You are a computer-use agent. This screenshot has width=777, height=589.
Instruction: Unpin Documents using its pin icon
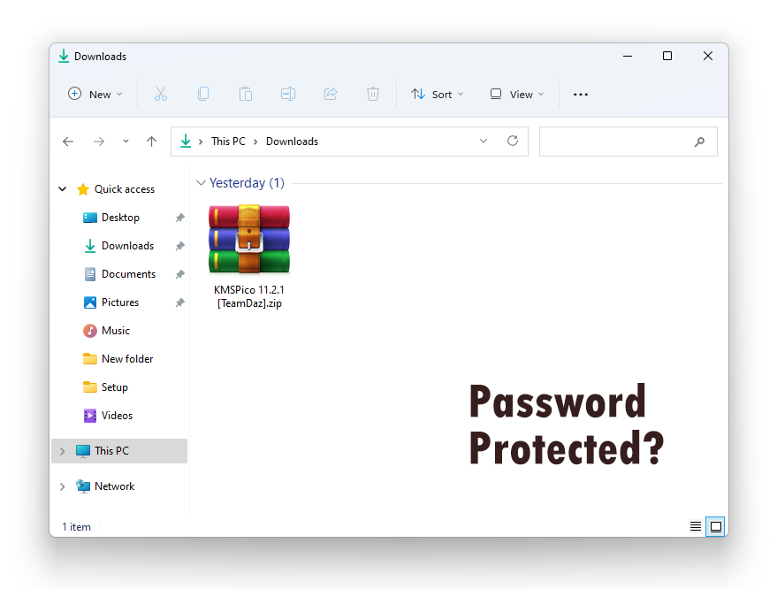tap(179, 274)
